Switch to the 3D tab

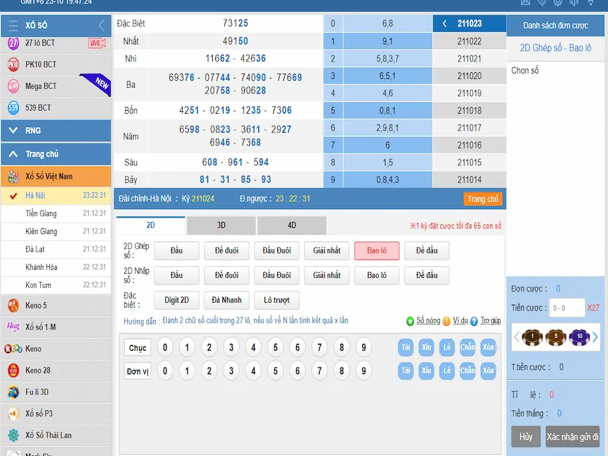click(x=221, y=226)
